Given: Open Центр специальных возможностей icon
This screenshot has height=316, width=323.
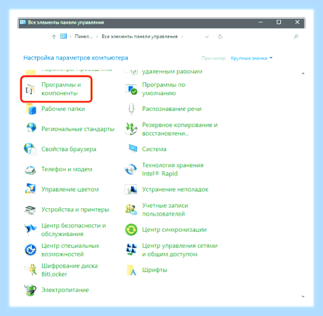Looking at the screenshot, I should click(x=31, y=250).
